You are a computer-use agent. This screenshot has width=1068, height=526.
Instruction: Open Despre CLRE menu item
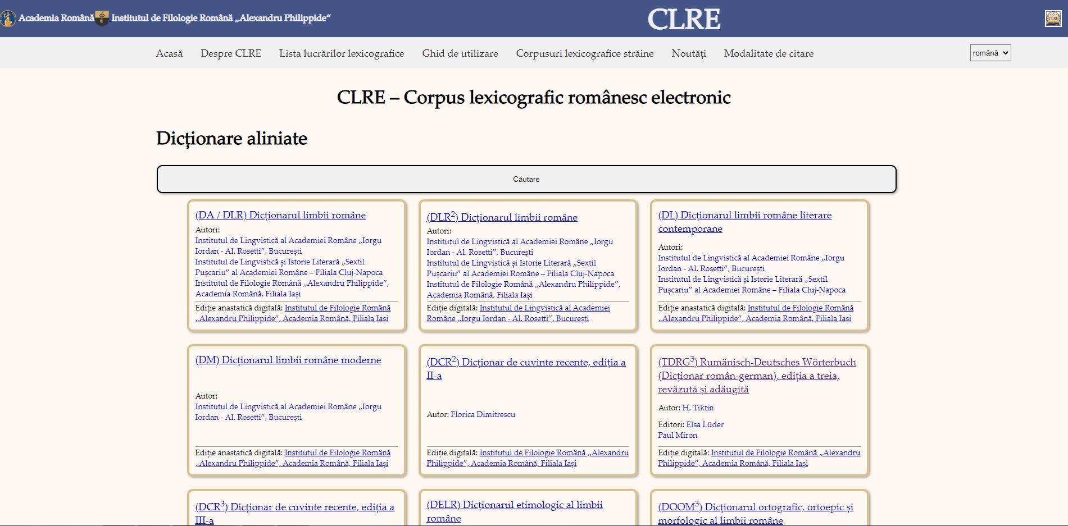click(x=231, y=53)
